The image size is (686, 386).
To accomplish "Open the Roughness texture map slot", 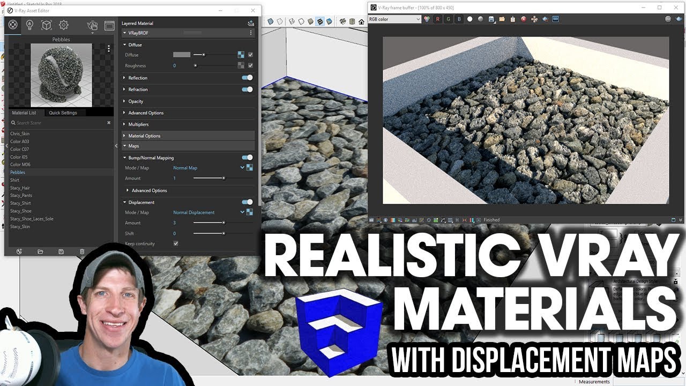I will click(x=241, y=65).
